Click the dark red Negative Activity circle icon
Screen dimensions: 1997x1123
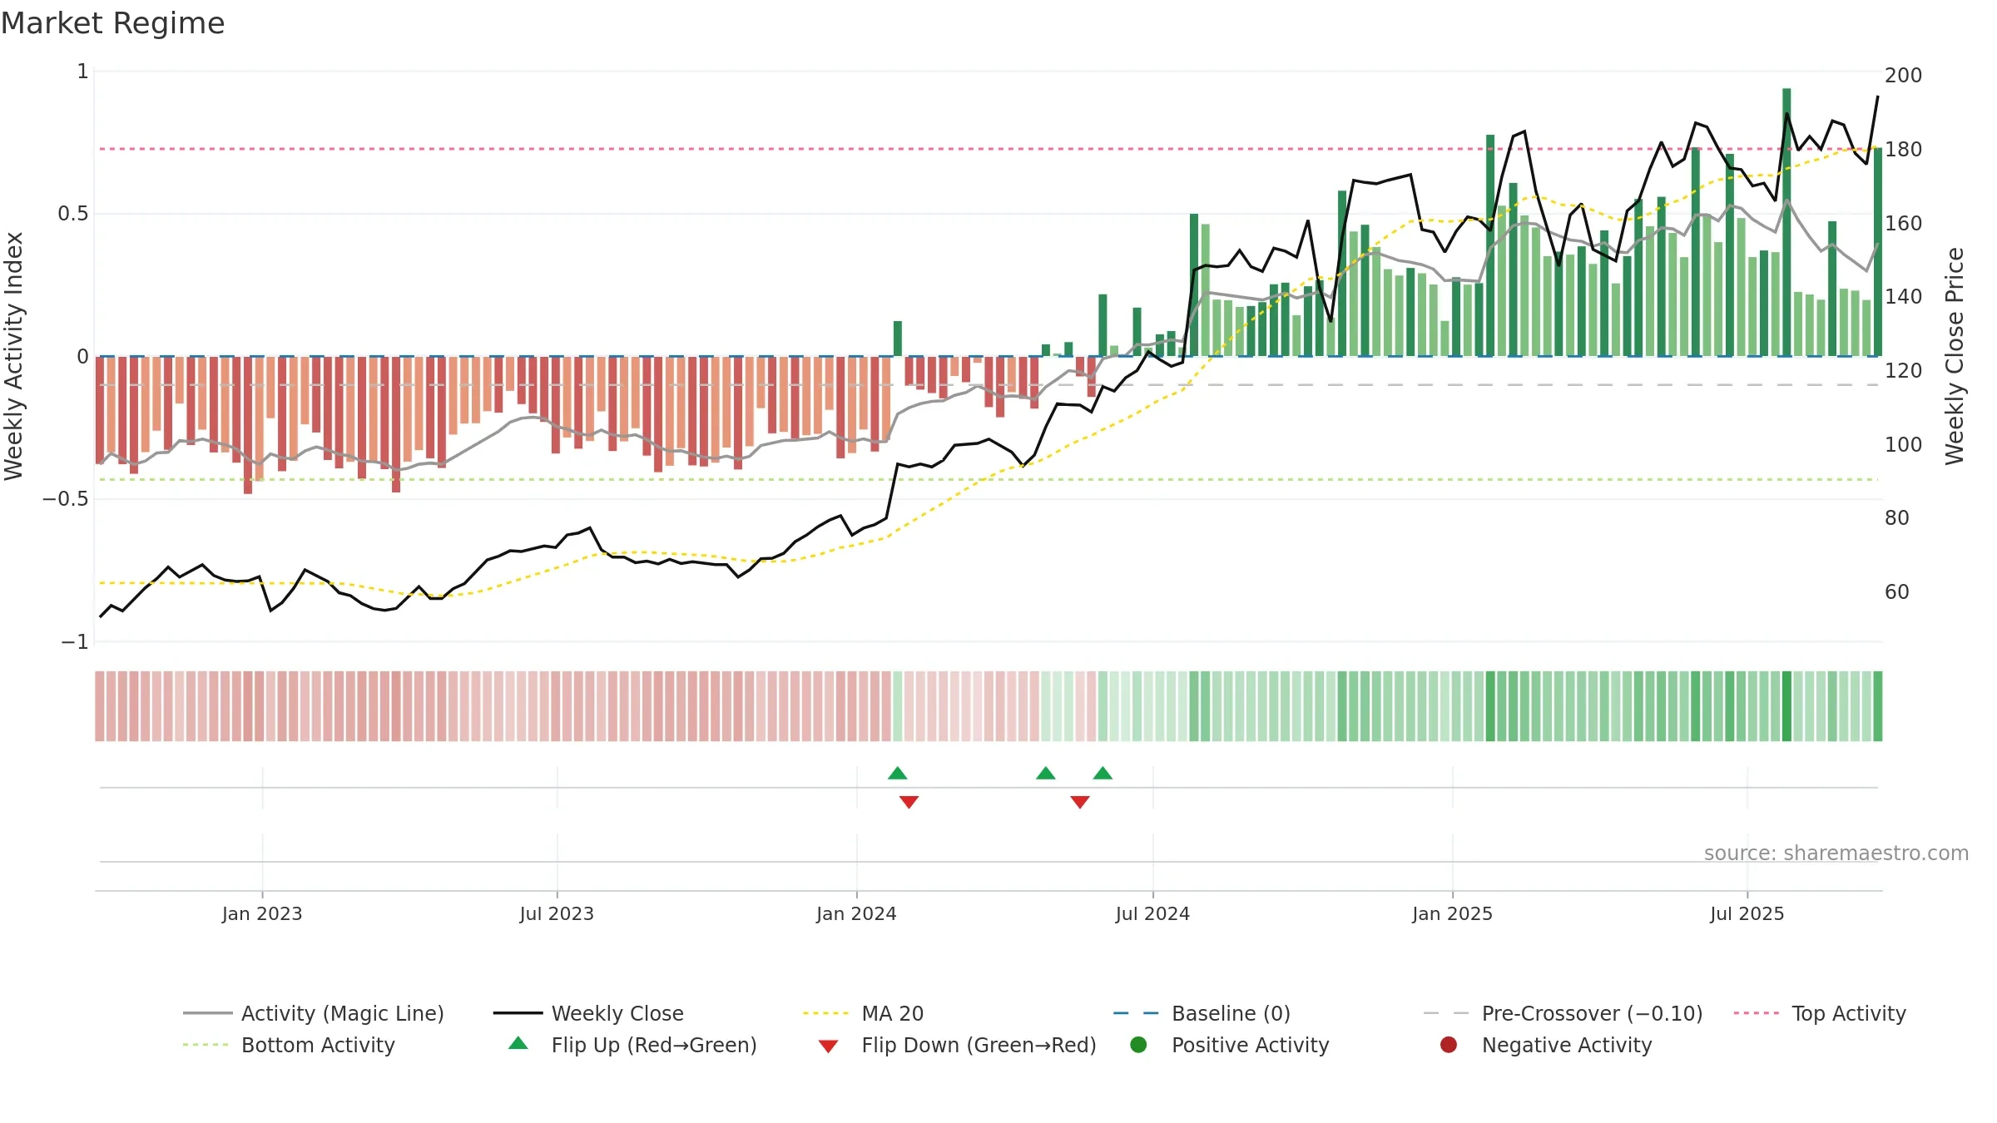pos(1449,1045)
